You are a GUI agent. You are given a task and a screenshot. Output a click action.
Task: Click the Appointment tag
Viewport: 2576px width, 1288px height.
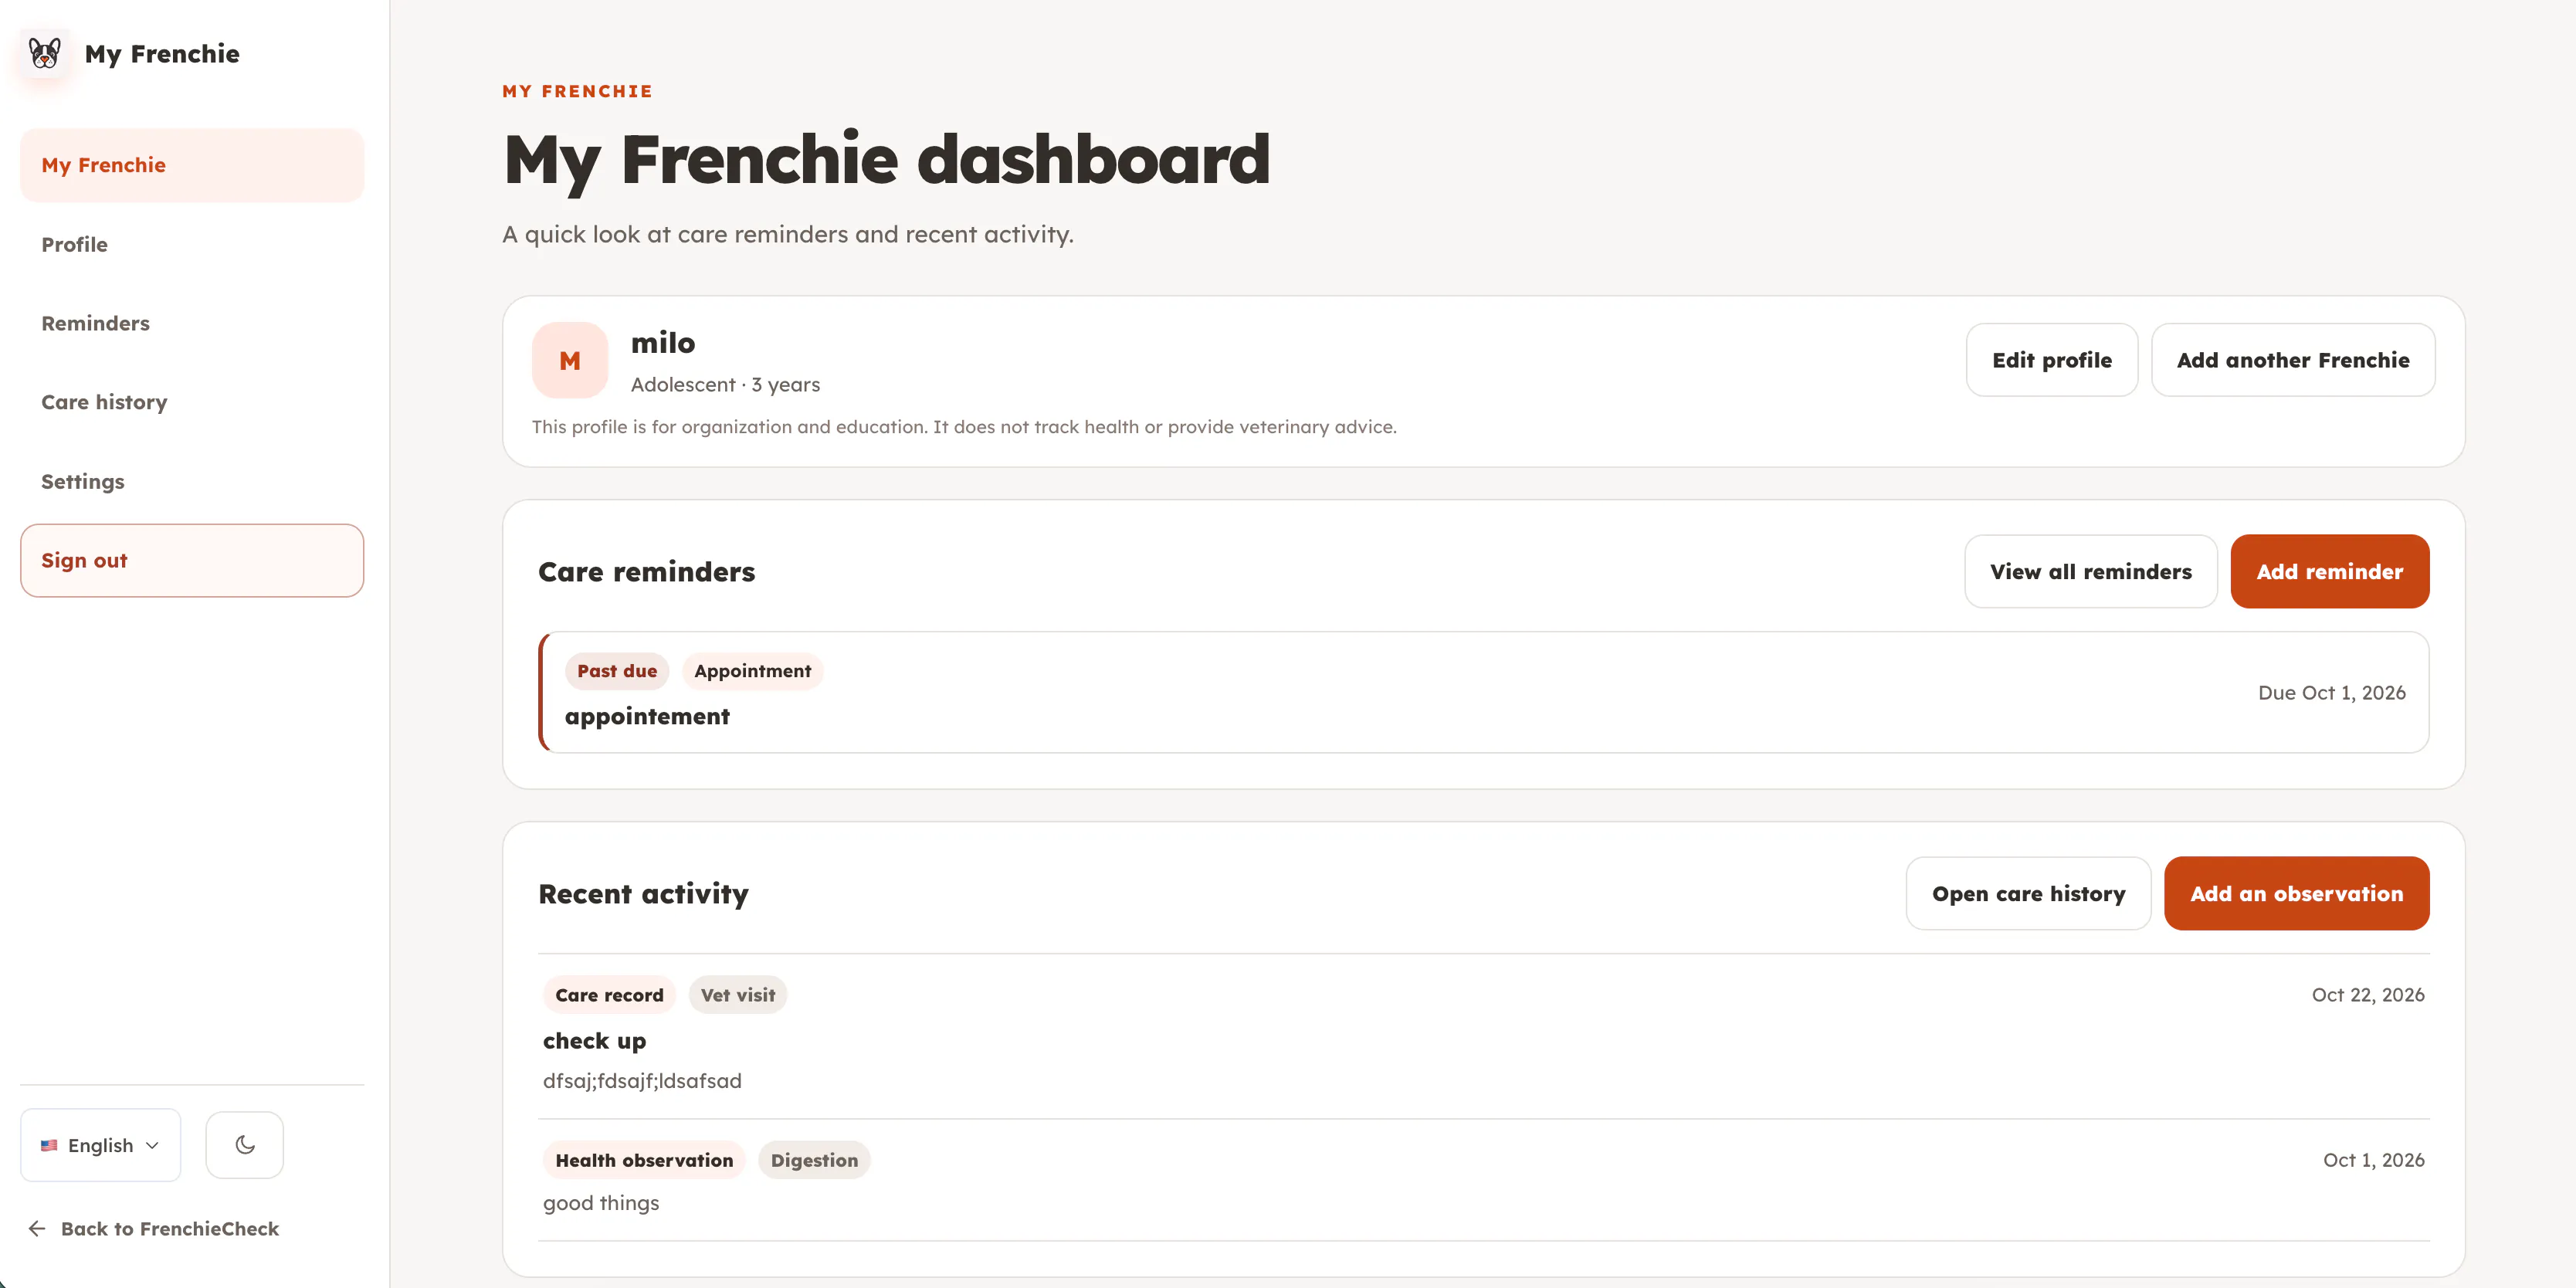pos(753,672)
